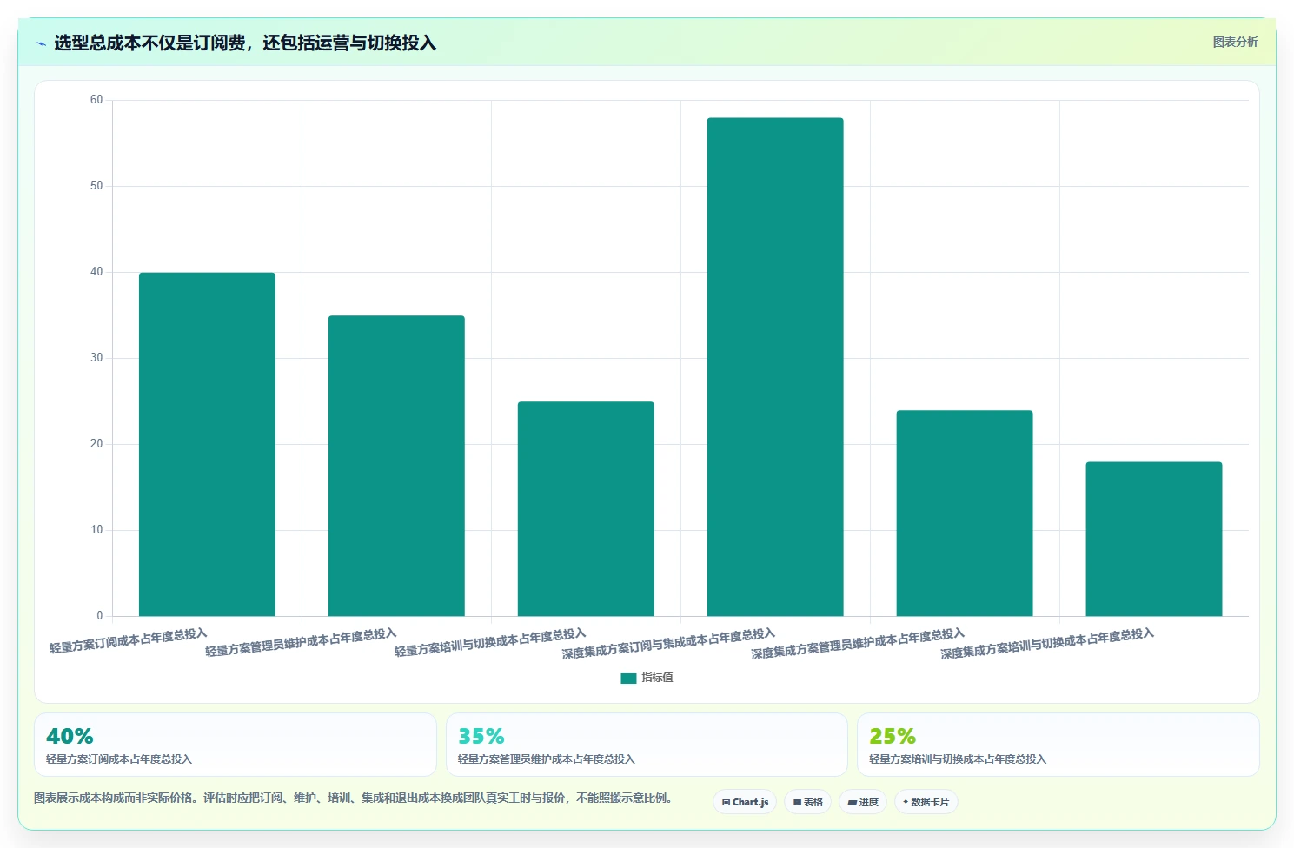Click the 轻量方案订阅成本 bar at 40
Viewport: 1294px width, 848px height.
pyautogui.click(x=207, y=444)
